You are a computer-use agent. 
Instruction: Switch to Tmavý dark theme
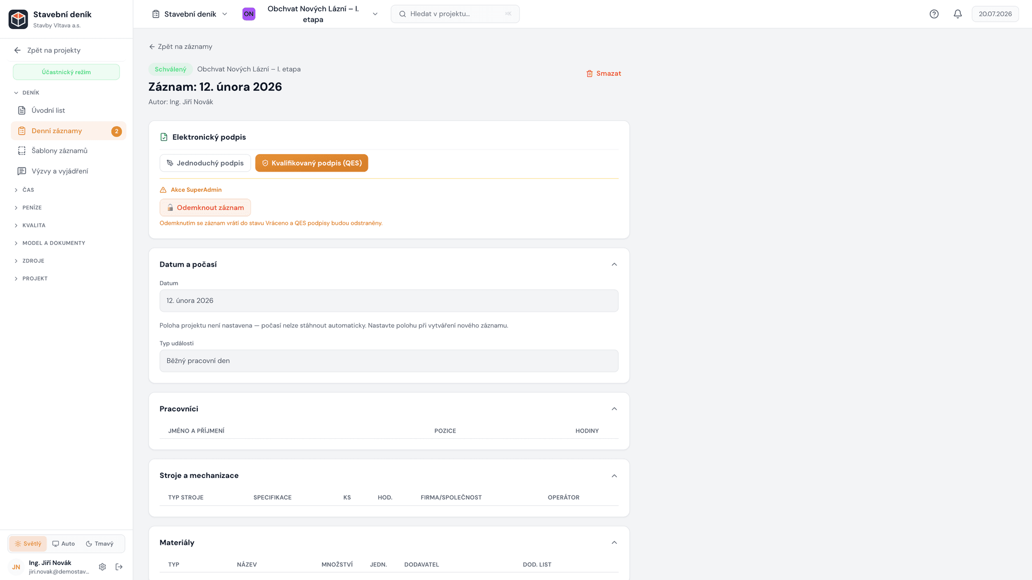point(100,543)
